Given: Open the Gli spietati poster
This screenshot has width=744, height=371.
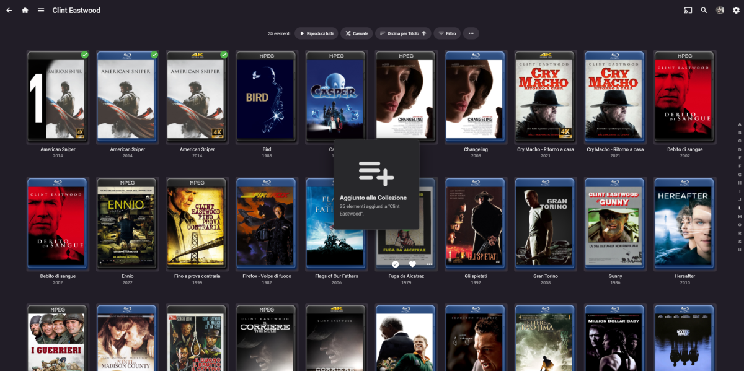Looking at the screenshot, I should pyautogui.click(x=476, y=224).
